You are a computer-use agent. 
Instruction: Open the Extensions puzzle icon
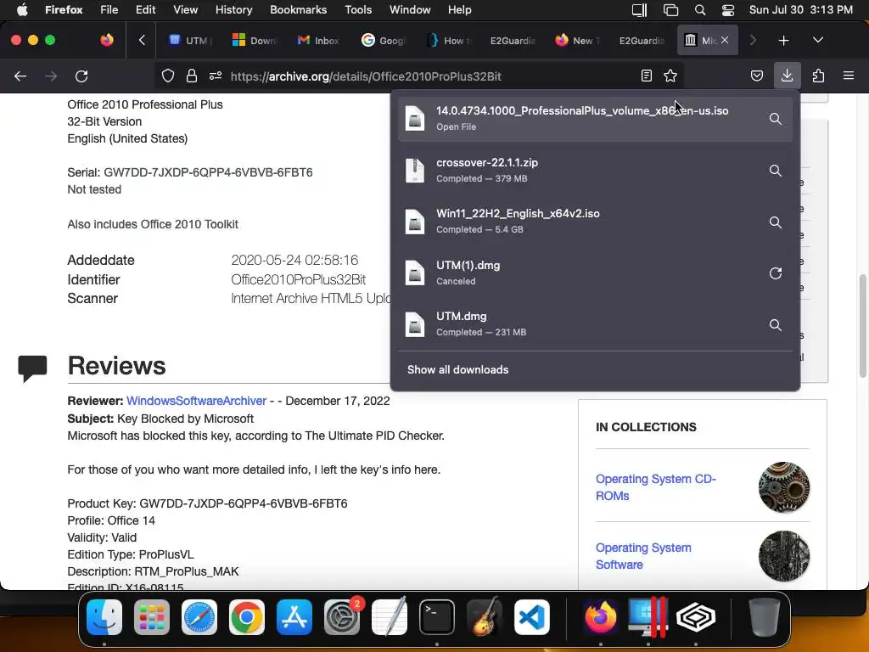[x=818, y=76]
